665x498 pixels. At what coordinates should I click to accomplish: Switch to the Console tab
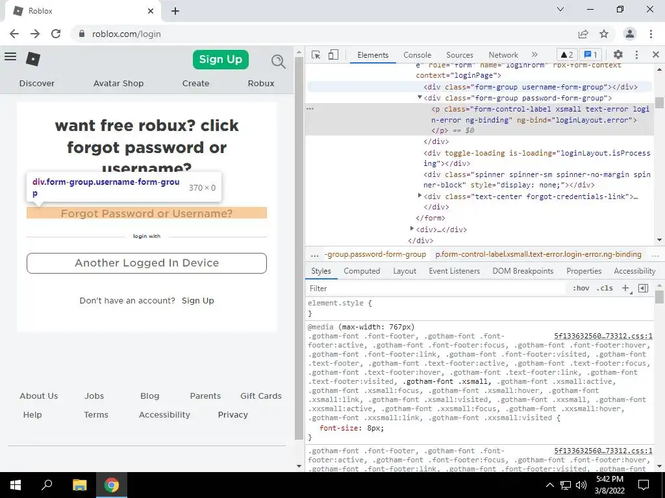tap(418, 55)
